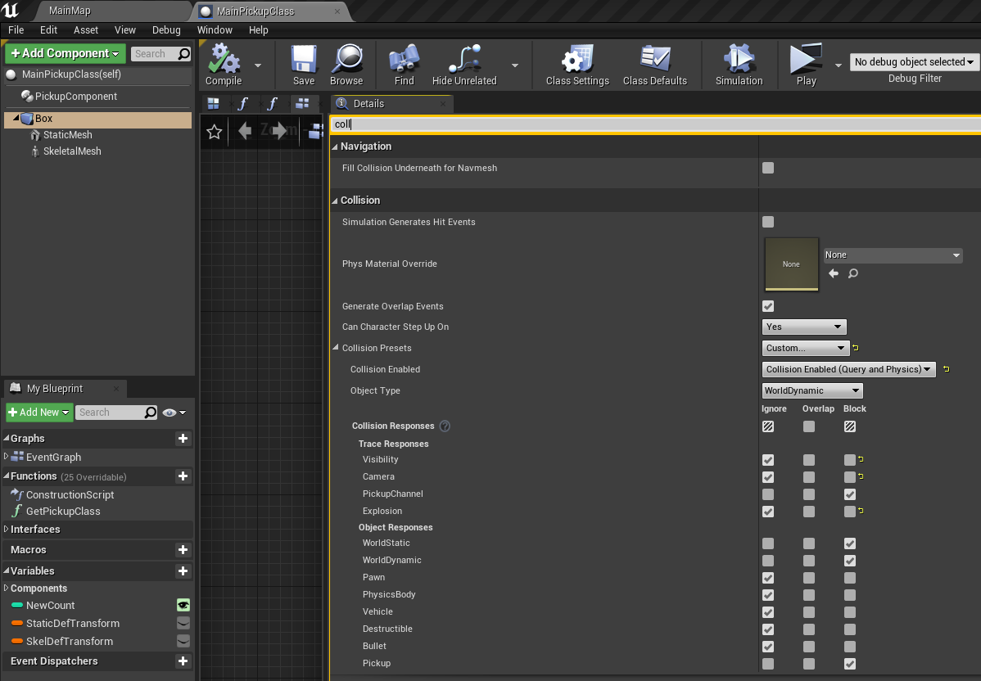
Task: Open the Can Character Step Up On dropdown
Action: [804, 326]
